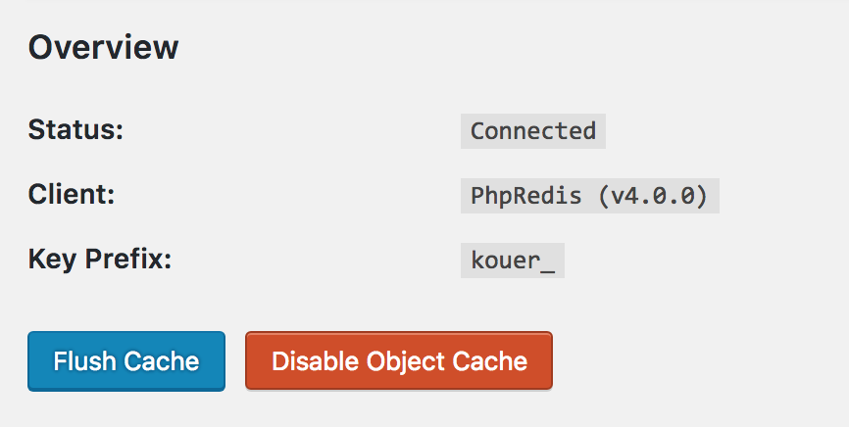Click the Client label
This screenshot has width=849, height=427.
(x=72, y=195)
